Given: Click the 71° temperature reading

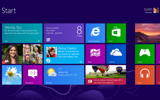Looking at the screenshot, I should point(60,69).
